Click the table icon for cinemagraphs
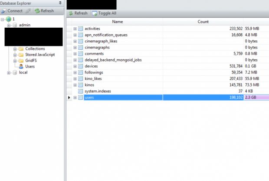 click(x=80, y=48)
